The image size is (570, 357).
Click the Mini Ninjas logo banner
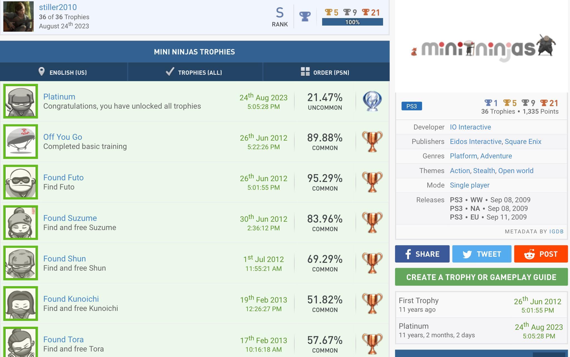(x=483, y=48)
